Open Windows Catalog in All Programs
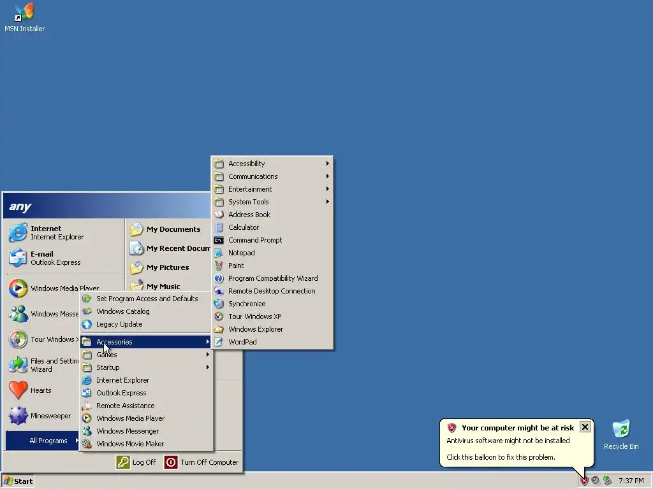This screenshot has width=653, height=489. 146,311
